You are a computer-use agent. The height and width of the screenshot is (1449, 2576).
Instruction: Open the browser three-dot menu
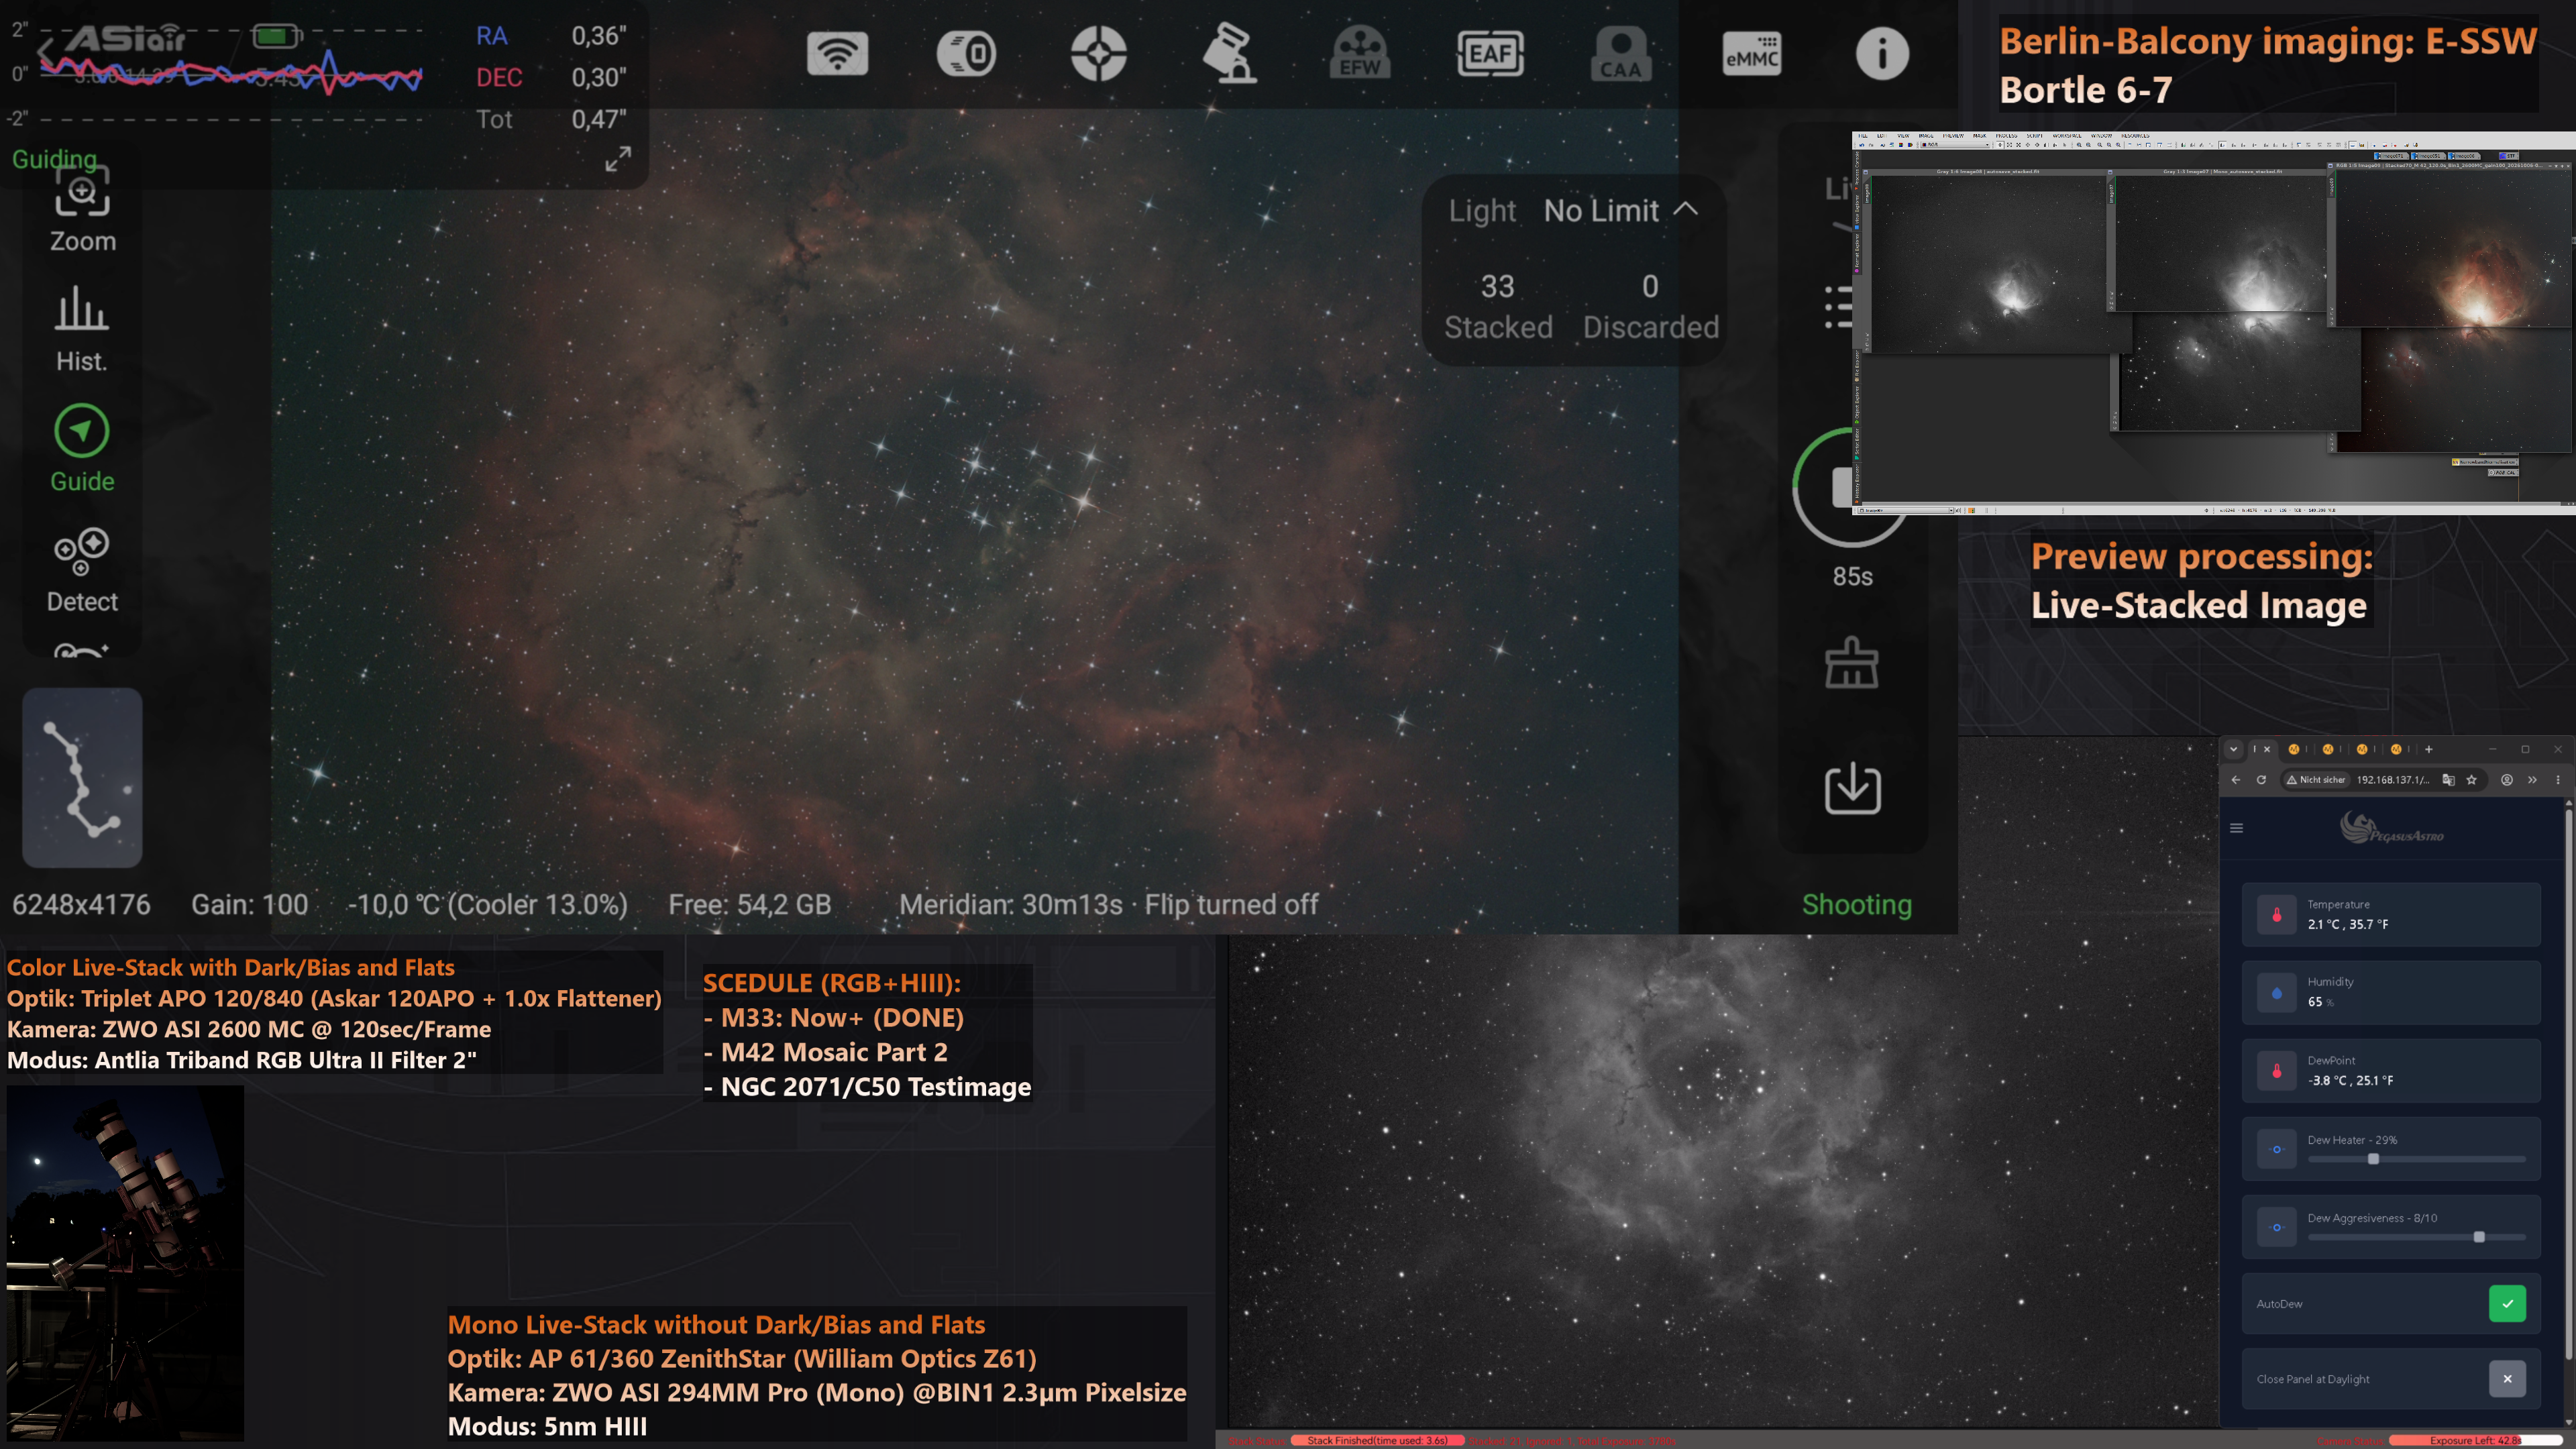pos(2558,780)
